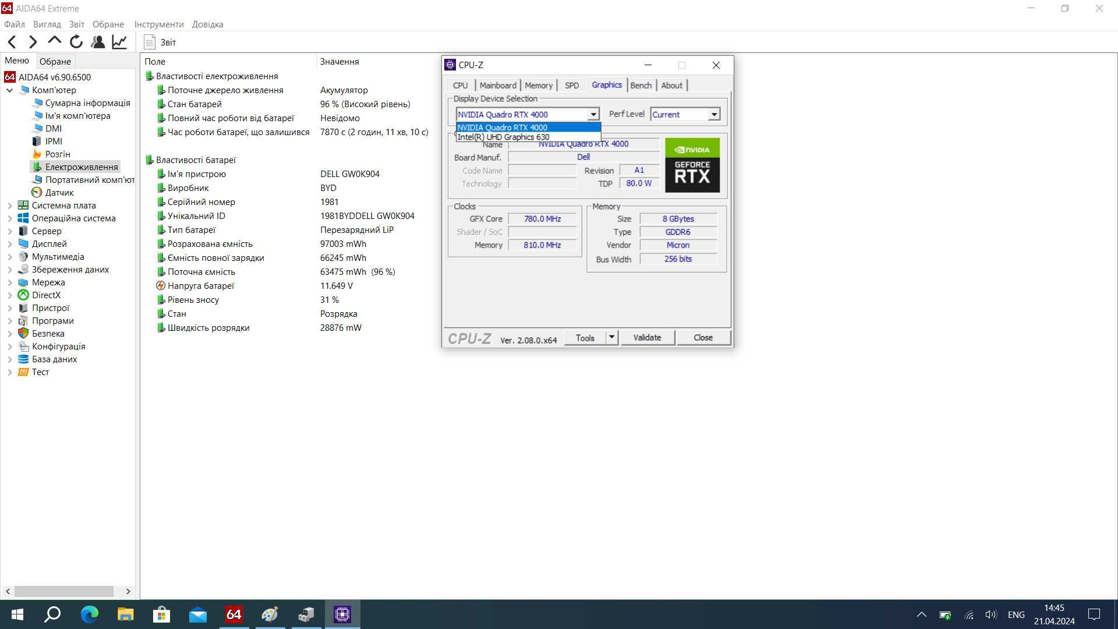1118x629 pixels.
Task: Expand the Мережа node
Action: [x=9, y=282]
